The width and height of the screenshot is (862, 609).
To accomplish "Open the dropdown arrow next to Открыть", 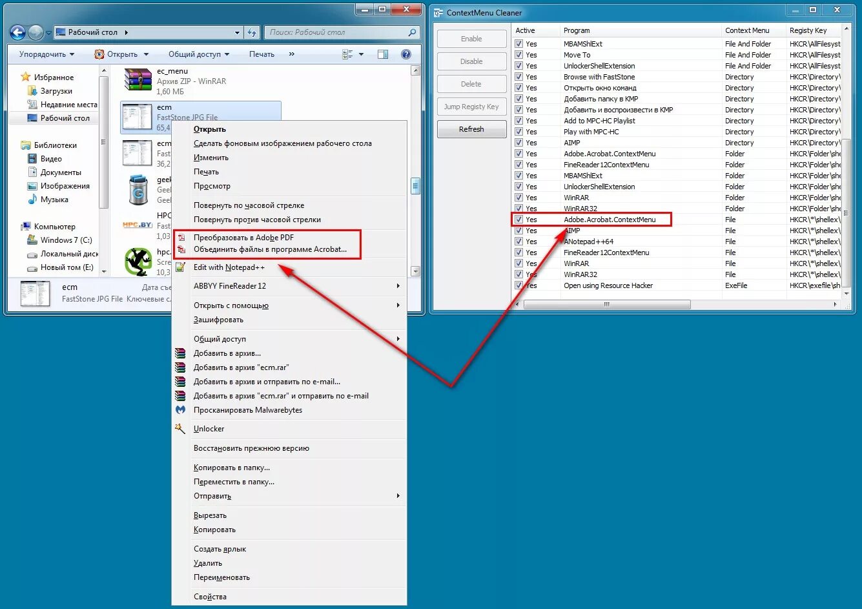I will click(147, 54).
